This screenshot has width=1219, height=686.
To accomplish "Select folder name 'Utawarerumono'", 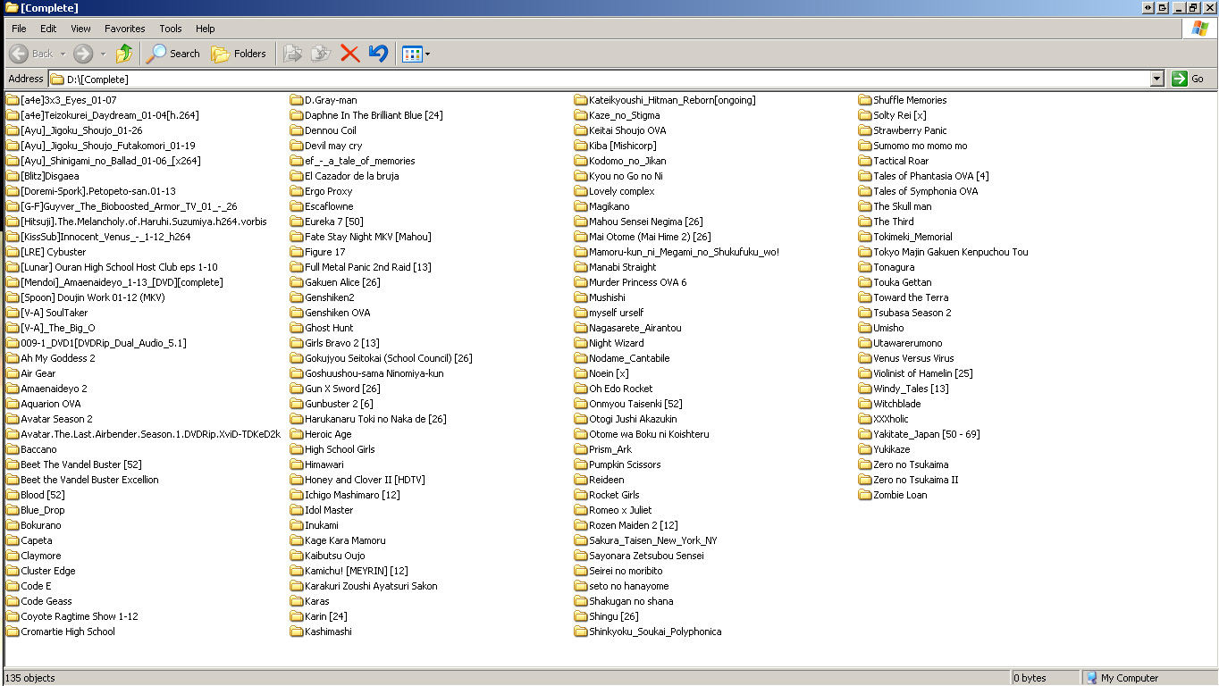I will [x=908, y=343].
